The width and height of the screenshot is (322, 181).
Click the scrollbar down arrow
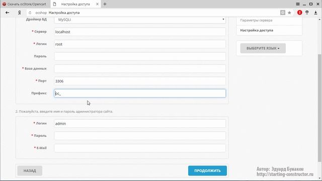tap(319, 178)
